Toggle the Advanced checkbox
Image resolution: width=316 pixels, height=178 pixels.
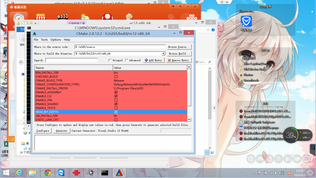(x=127, y=60)
